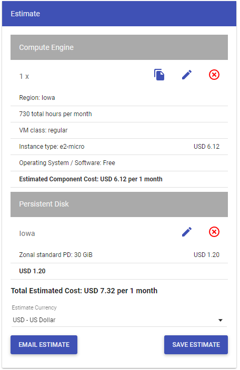Click the USD 6.12 instance price

(206, 147)
